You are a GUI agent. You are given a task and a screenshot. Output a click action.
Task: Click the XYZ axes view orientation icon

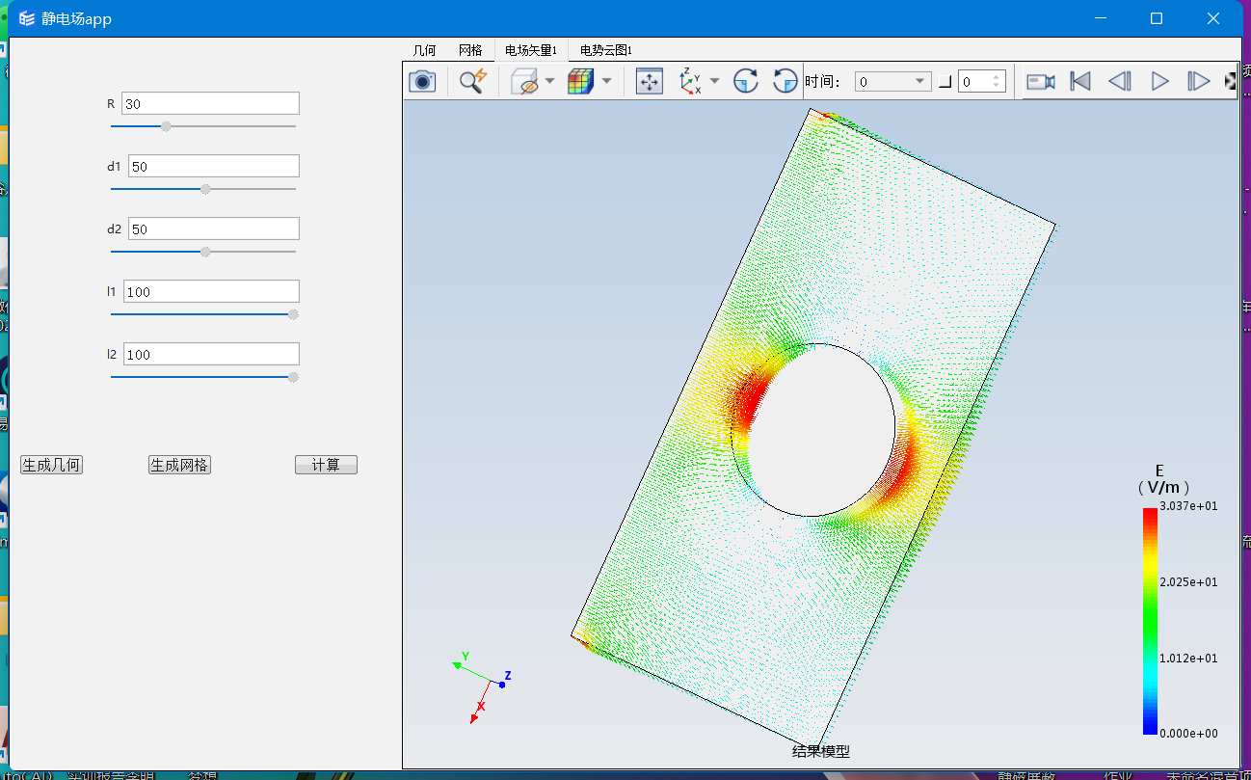691,82
